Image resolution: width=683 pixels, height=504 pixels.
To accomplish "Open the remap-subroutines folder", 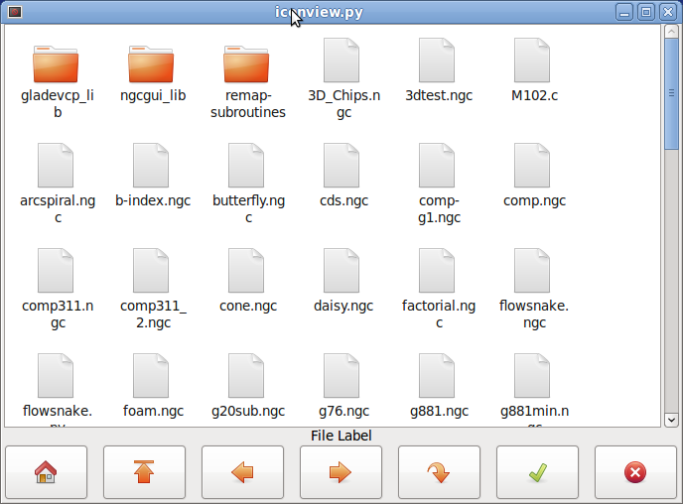I will coord(246,64).
